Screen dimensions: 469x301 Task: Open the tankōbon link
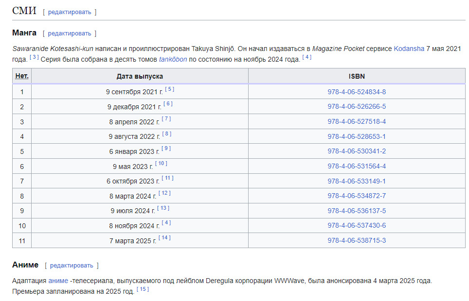tap(172, 59)
